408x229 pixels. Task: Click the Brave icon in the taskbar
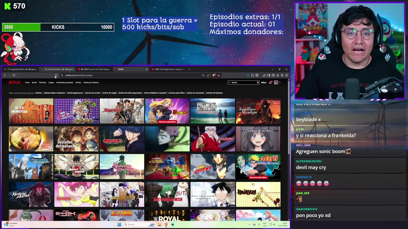click(x=166, y=225)
